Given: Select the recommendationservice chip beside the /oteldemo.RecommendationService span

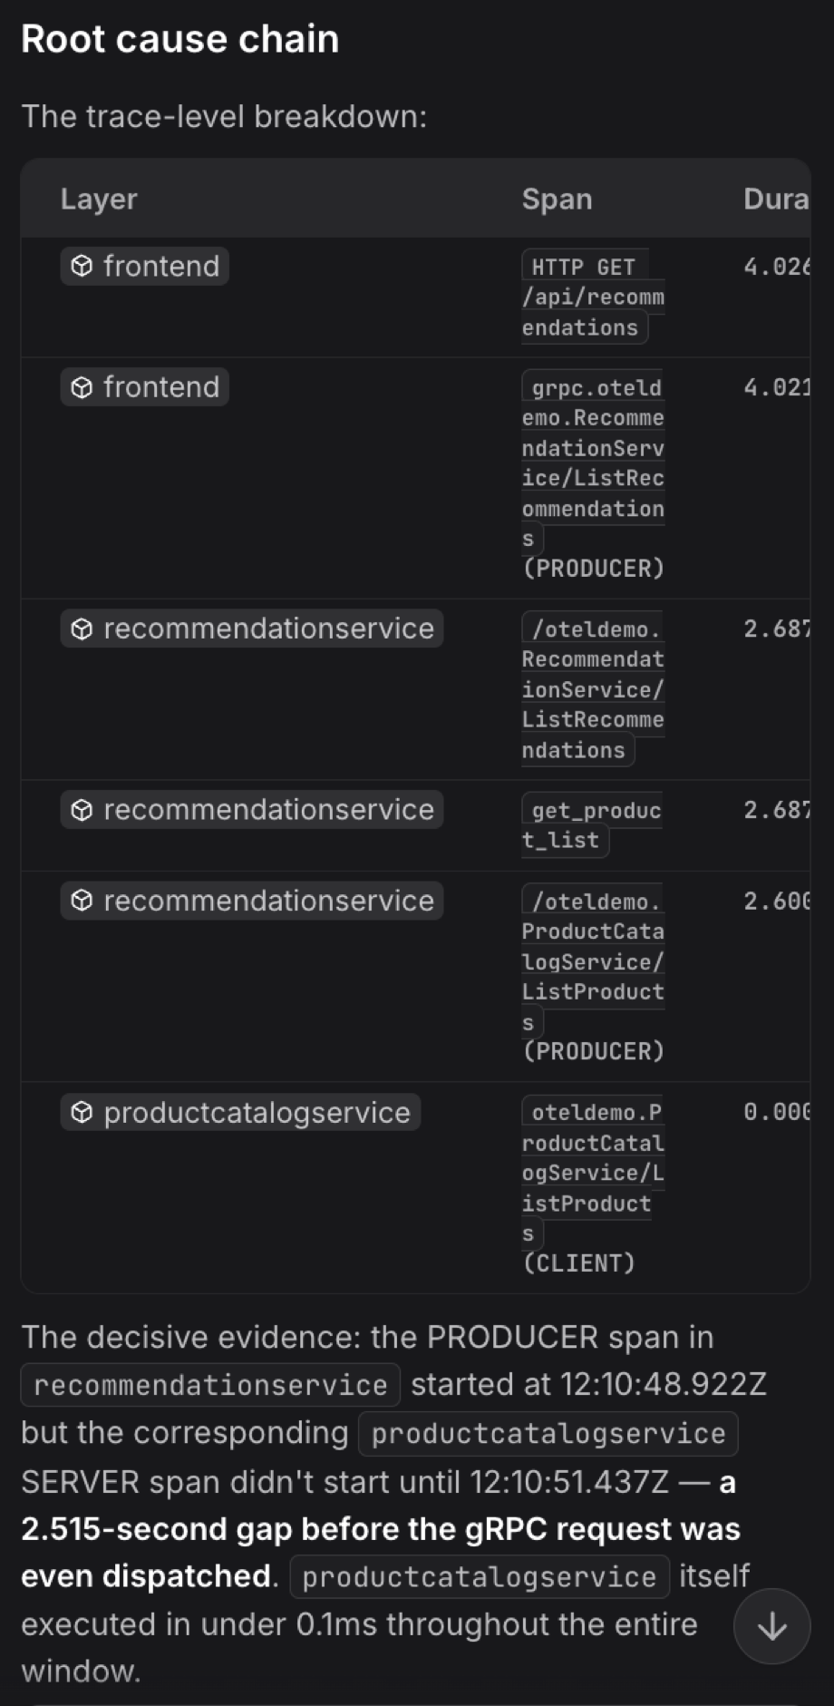Looking at the screenshot, I should (x=252, y=628).
